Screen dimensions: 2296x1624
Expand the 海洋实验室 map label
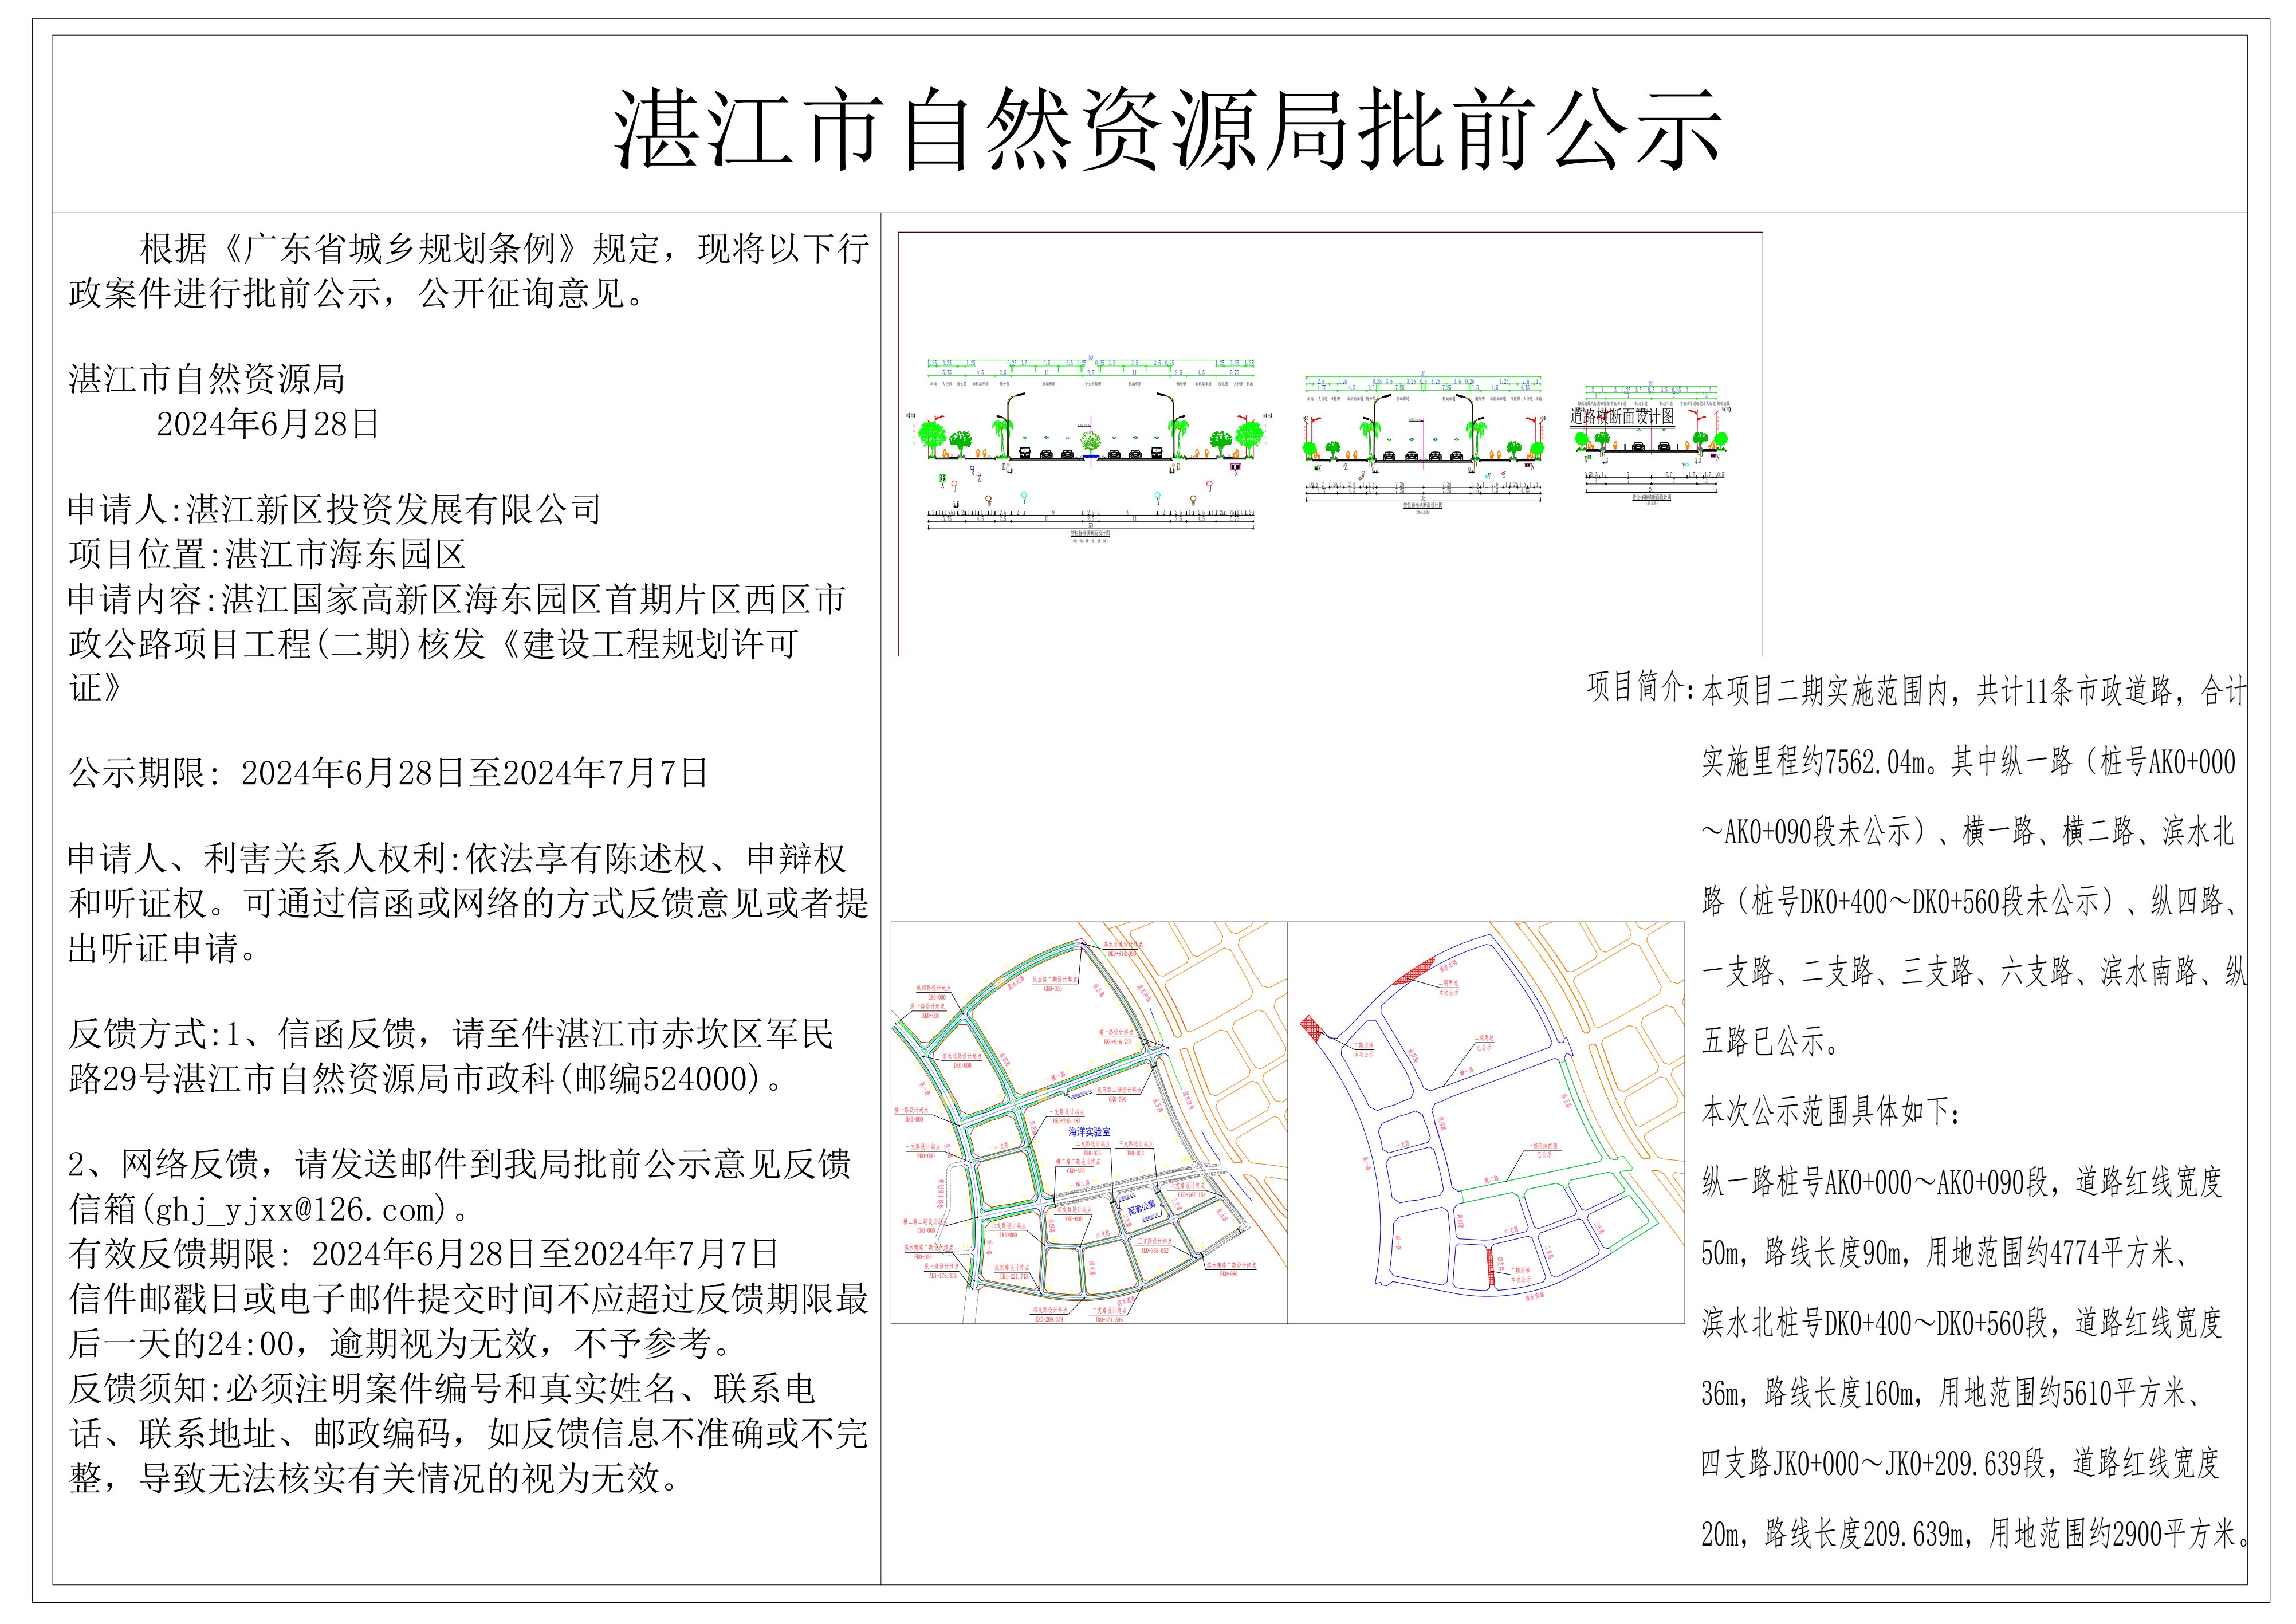tap(1090, 1132)
